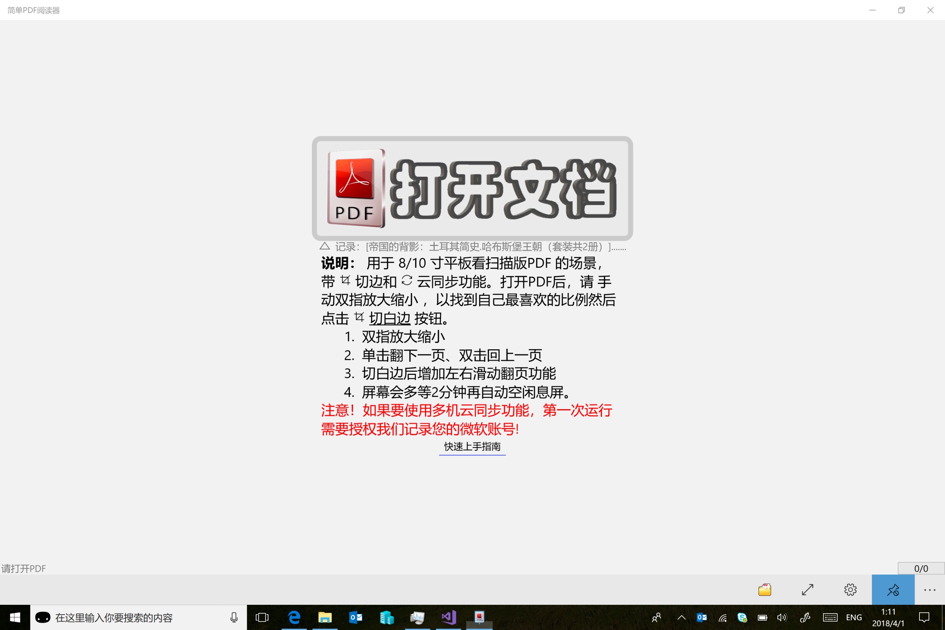Click the volume speaker tray icon

tap(782, 617)
